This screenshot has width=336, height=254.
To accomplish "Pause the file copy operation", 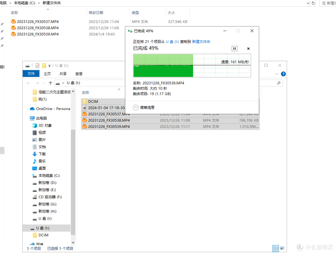I will click(x=234, y=48).
